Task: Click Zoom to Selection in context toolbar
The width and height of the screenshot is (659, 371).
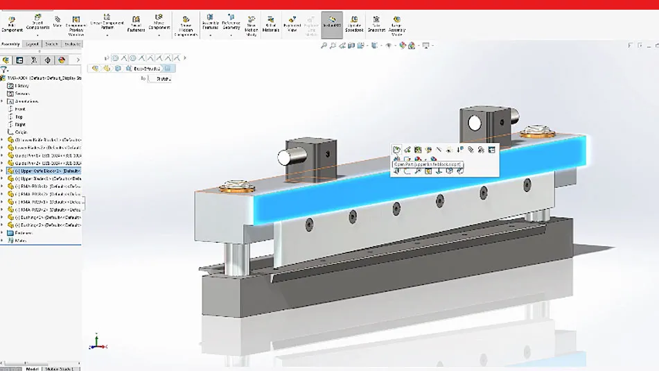Action: coord(418,171)
